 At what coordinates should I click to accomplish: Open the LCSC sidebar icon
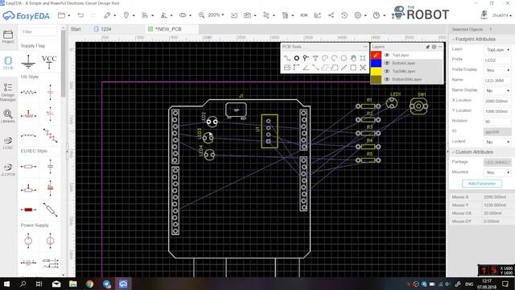8,143
